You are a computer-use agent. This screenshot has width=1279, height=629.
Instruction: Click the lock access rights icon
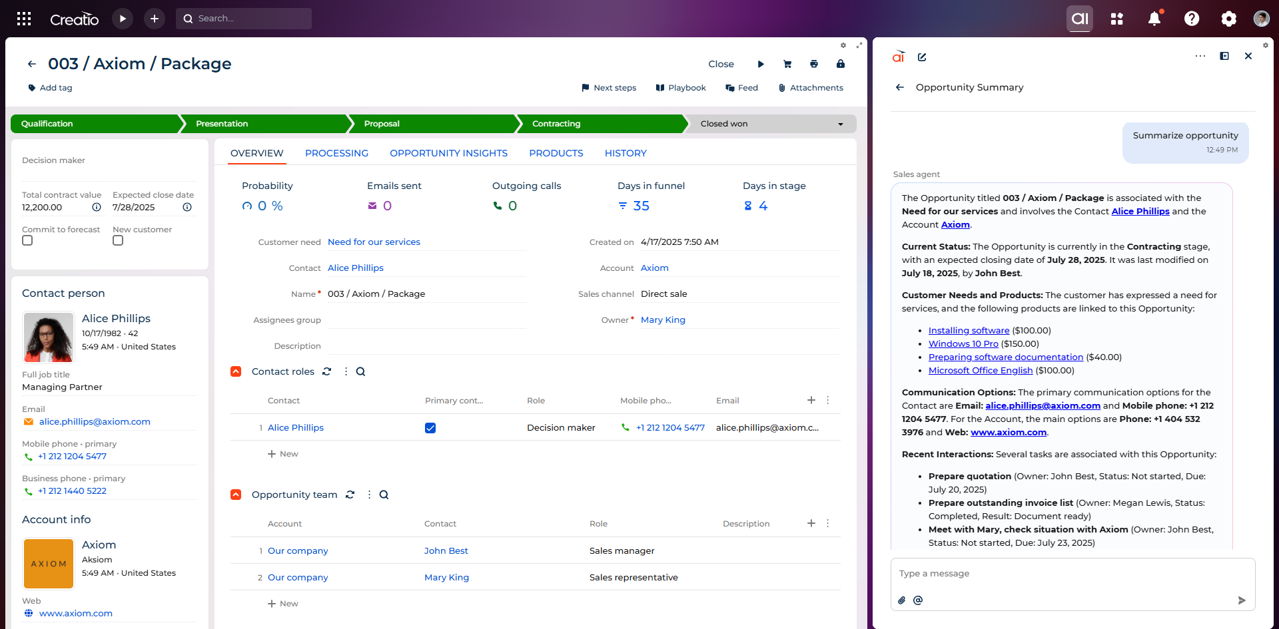[841, 64]
